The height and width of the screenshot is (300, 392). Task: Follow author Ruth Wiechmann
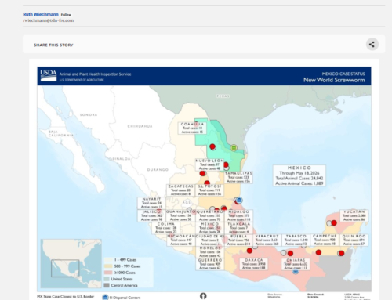pos(66,15)
